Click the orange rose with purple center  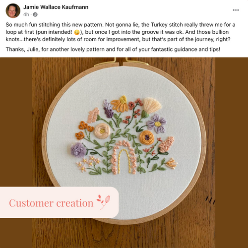pos(147,137)
